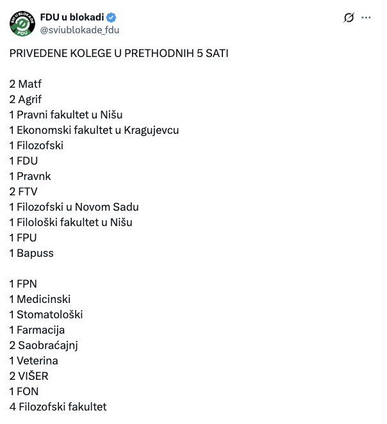
Task: Click the '1 FDU' line
Action: tap(24, 161)
